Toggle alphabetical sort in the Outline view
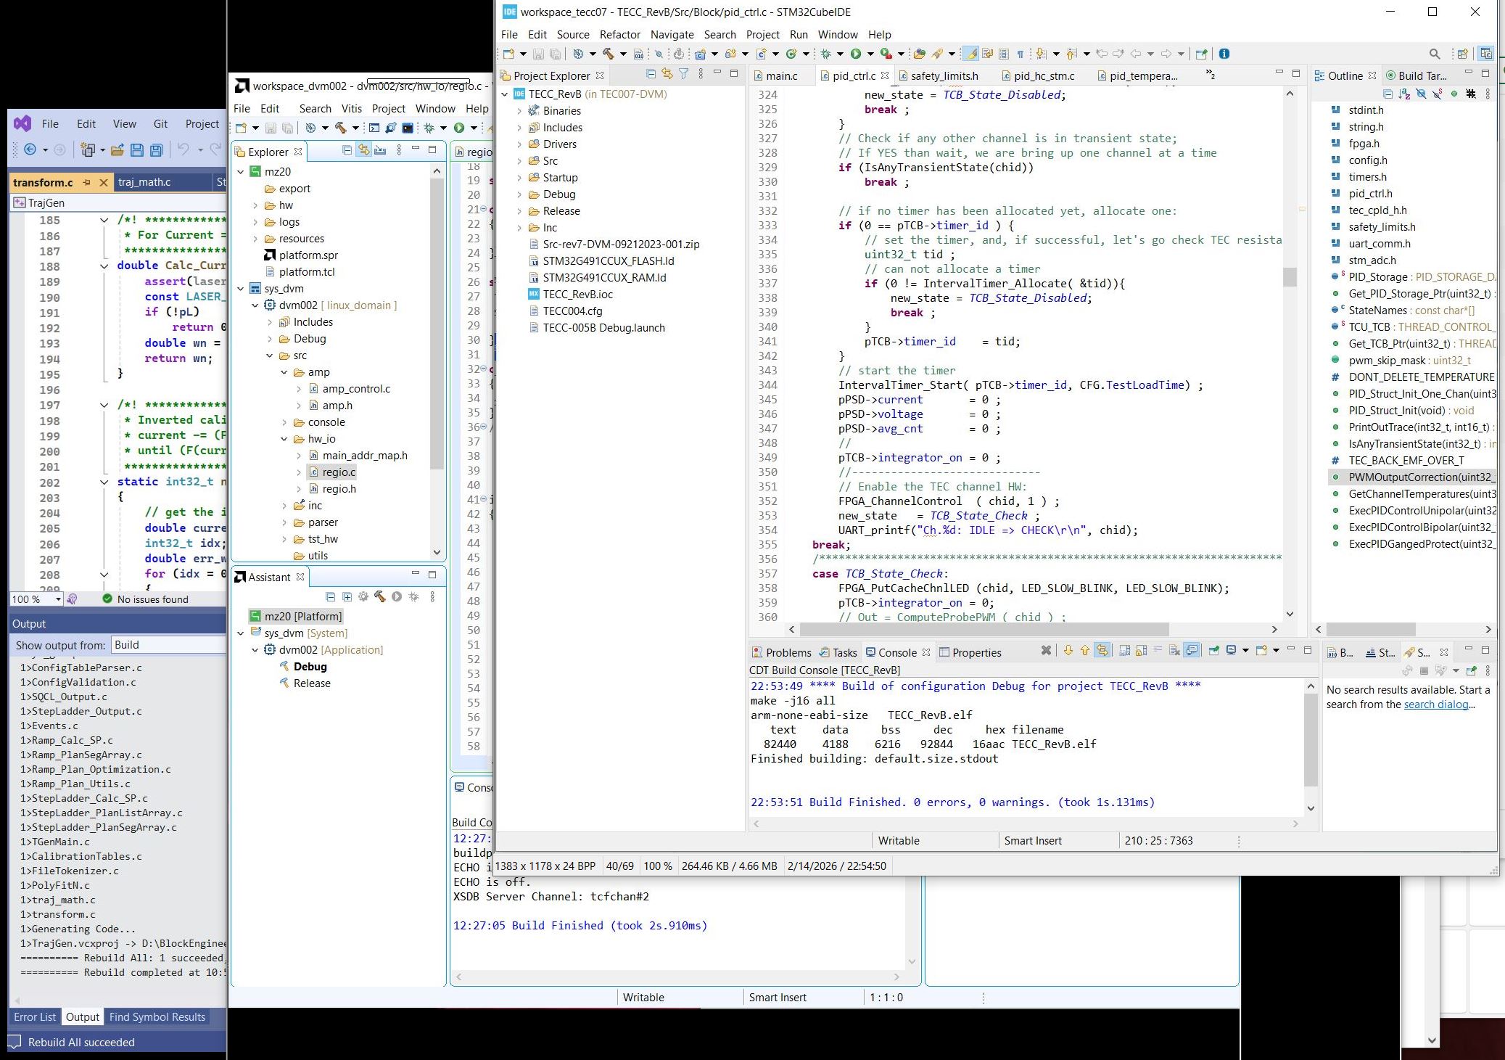Viewport: 1505px width, 1060px height. (x=1404, y=94)
